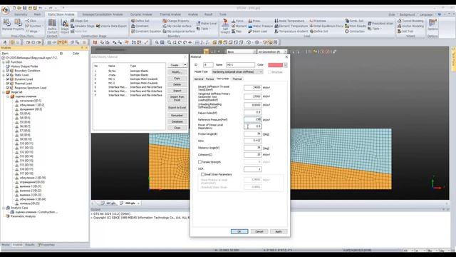Open Volume Data Export
This screenshot has height=257, width=456.
(x=111, y=26)
